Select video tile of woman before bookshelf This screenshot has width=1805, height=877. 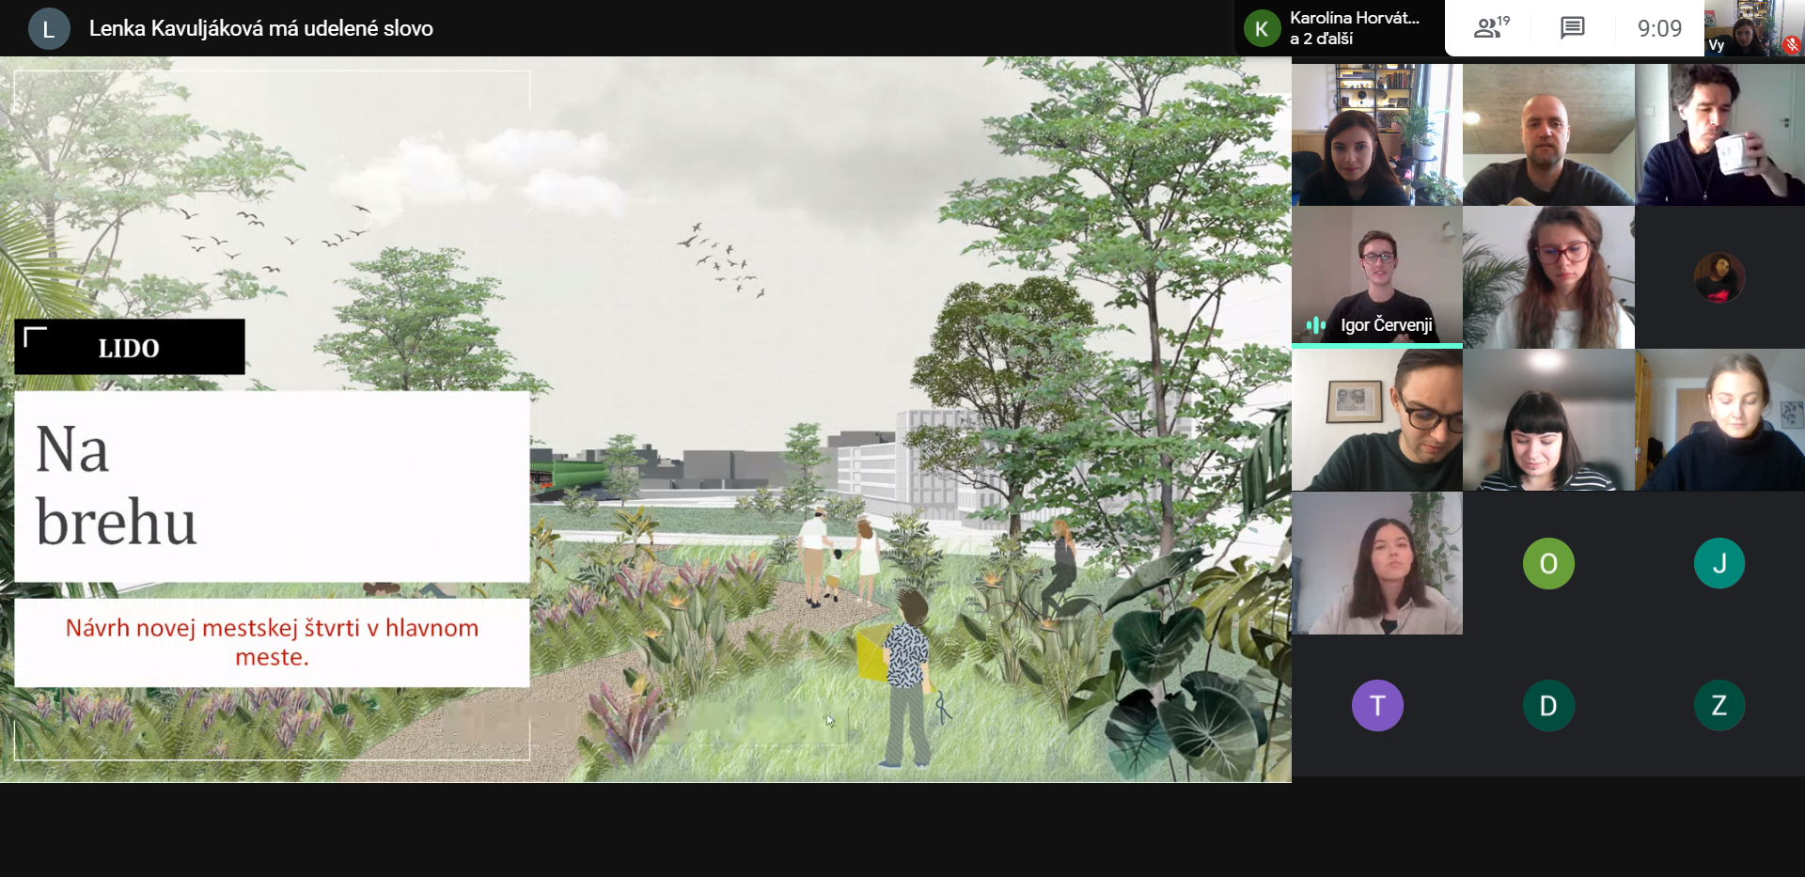1377,134
